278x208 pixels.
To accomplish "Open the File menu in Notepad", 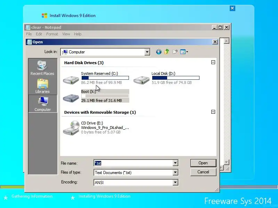I will (x=29, y=34).
